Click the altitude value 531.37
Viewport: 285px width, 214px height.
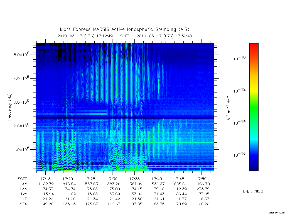tap(158, 184)
